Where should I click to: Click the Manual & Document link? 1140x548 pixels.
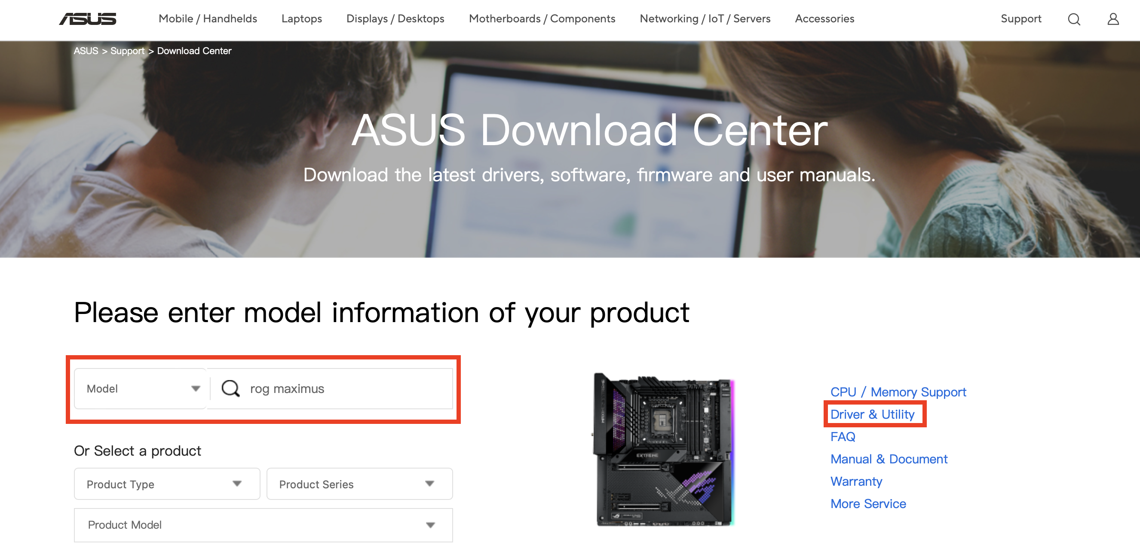pos(889,459)
